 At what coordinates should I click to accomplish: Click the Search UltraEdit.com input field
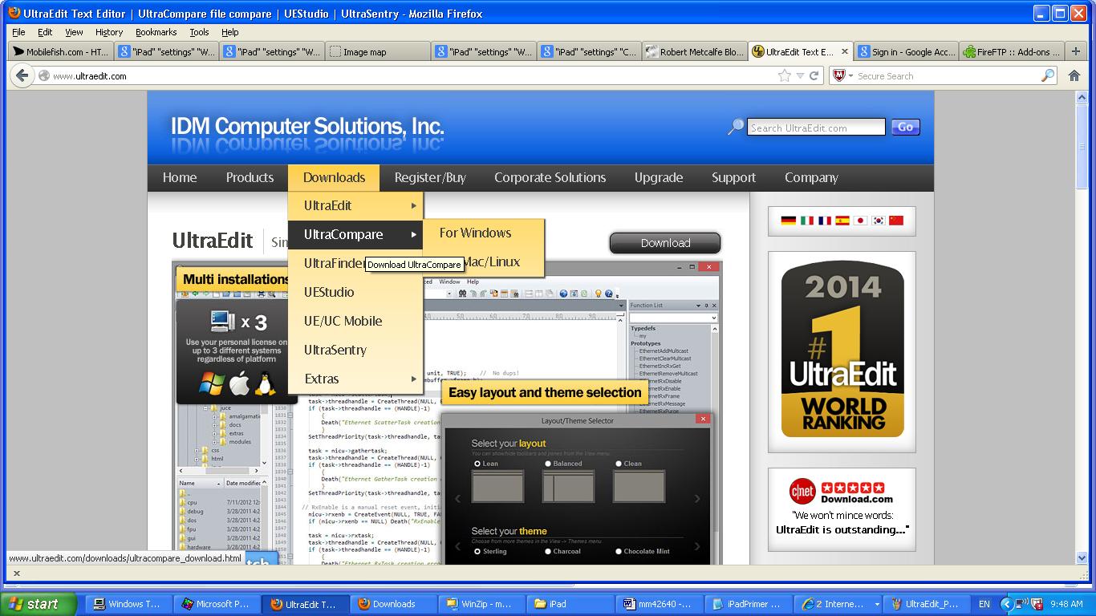(816, 128)
